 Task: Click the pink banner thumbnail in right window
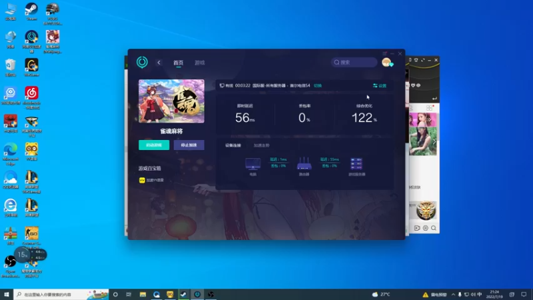(x=423, y=120)
